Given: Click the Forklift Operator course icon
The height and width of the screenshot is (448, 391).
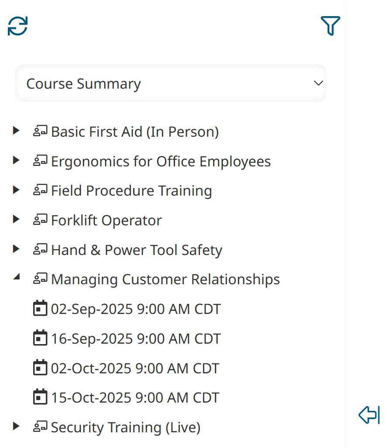Looking at the screenshot, I should pyautogui.click(x=41, y=220).
